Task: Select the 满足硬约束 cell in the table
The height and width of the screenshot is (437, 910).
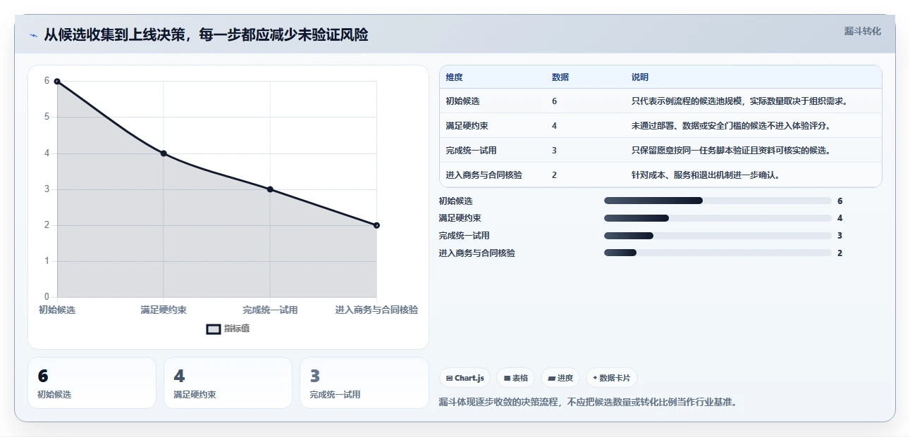Action: pos(467,126)
